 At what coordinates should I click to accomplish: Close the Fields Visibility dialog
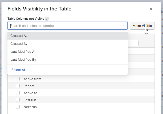point(151,9)
